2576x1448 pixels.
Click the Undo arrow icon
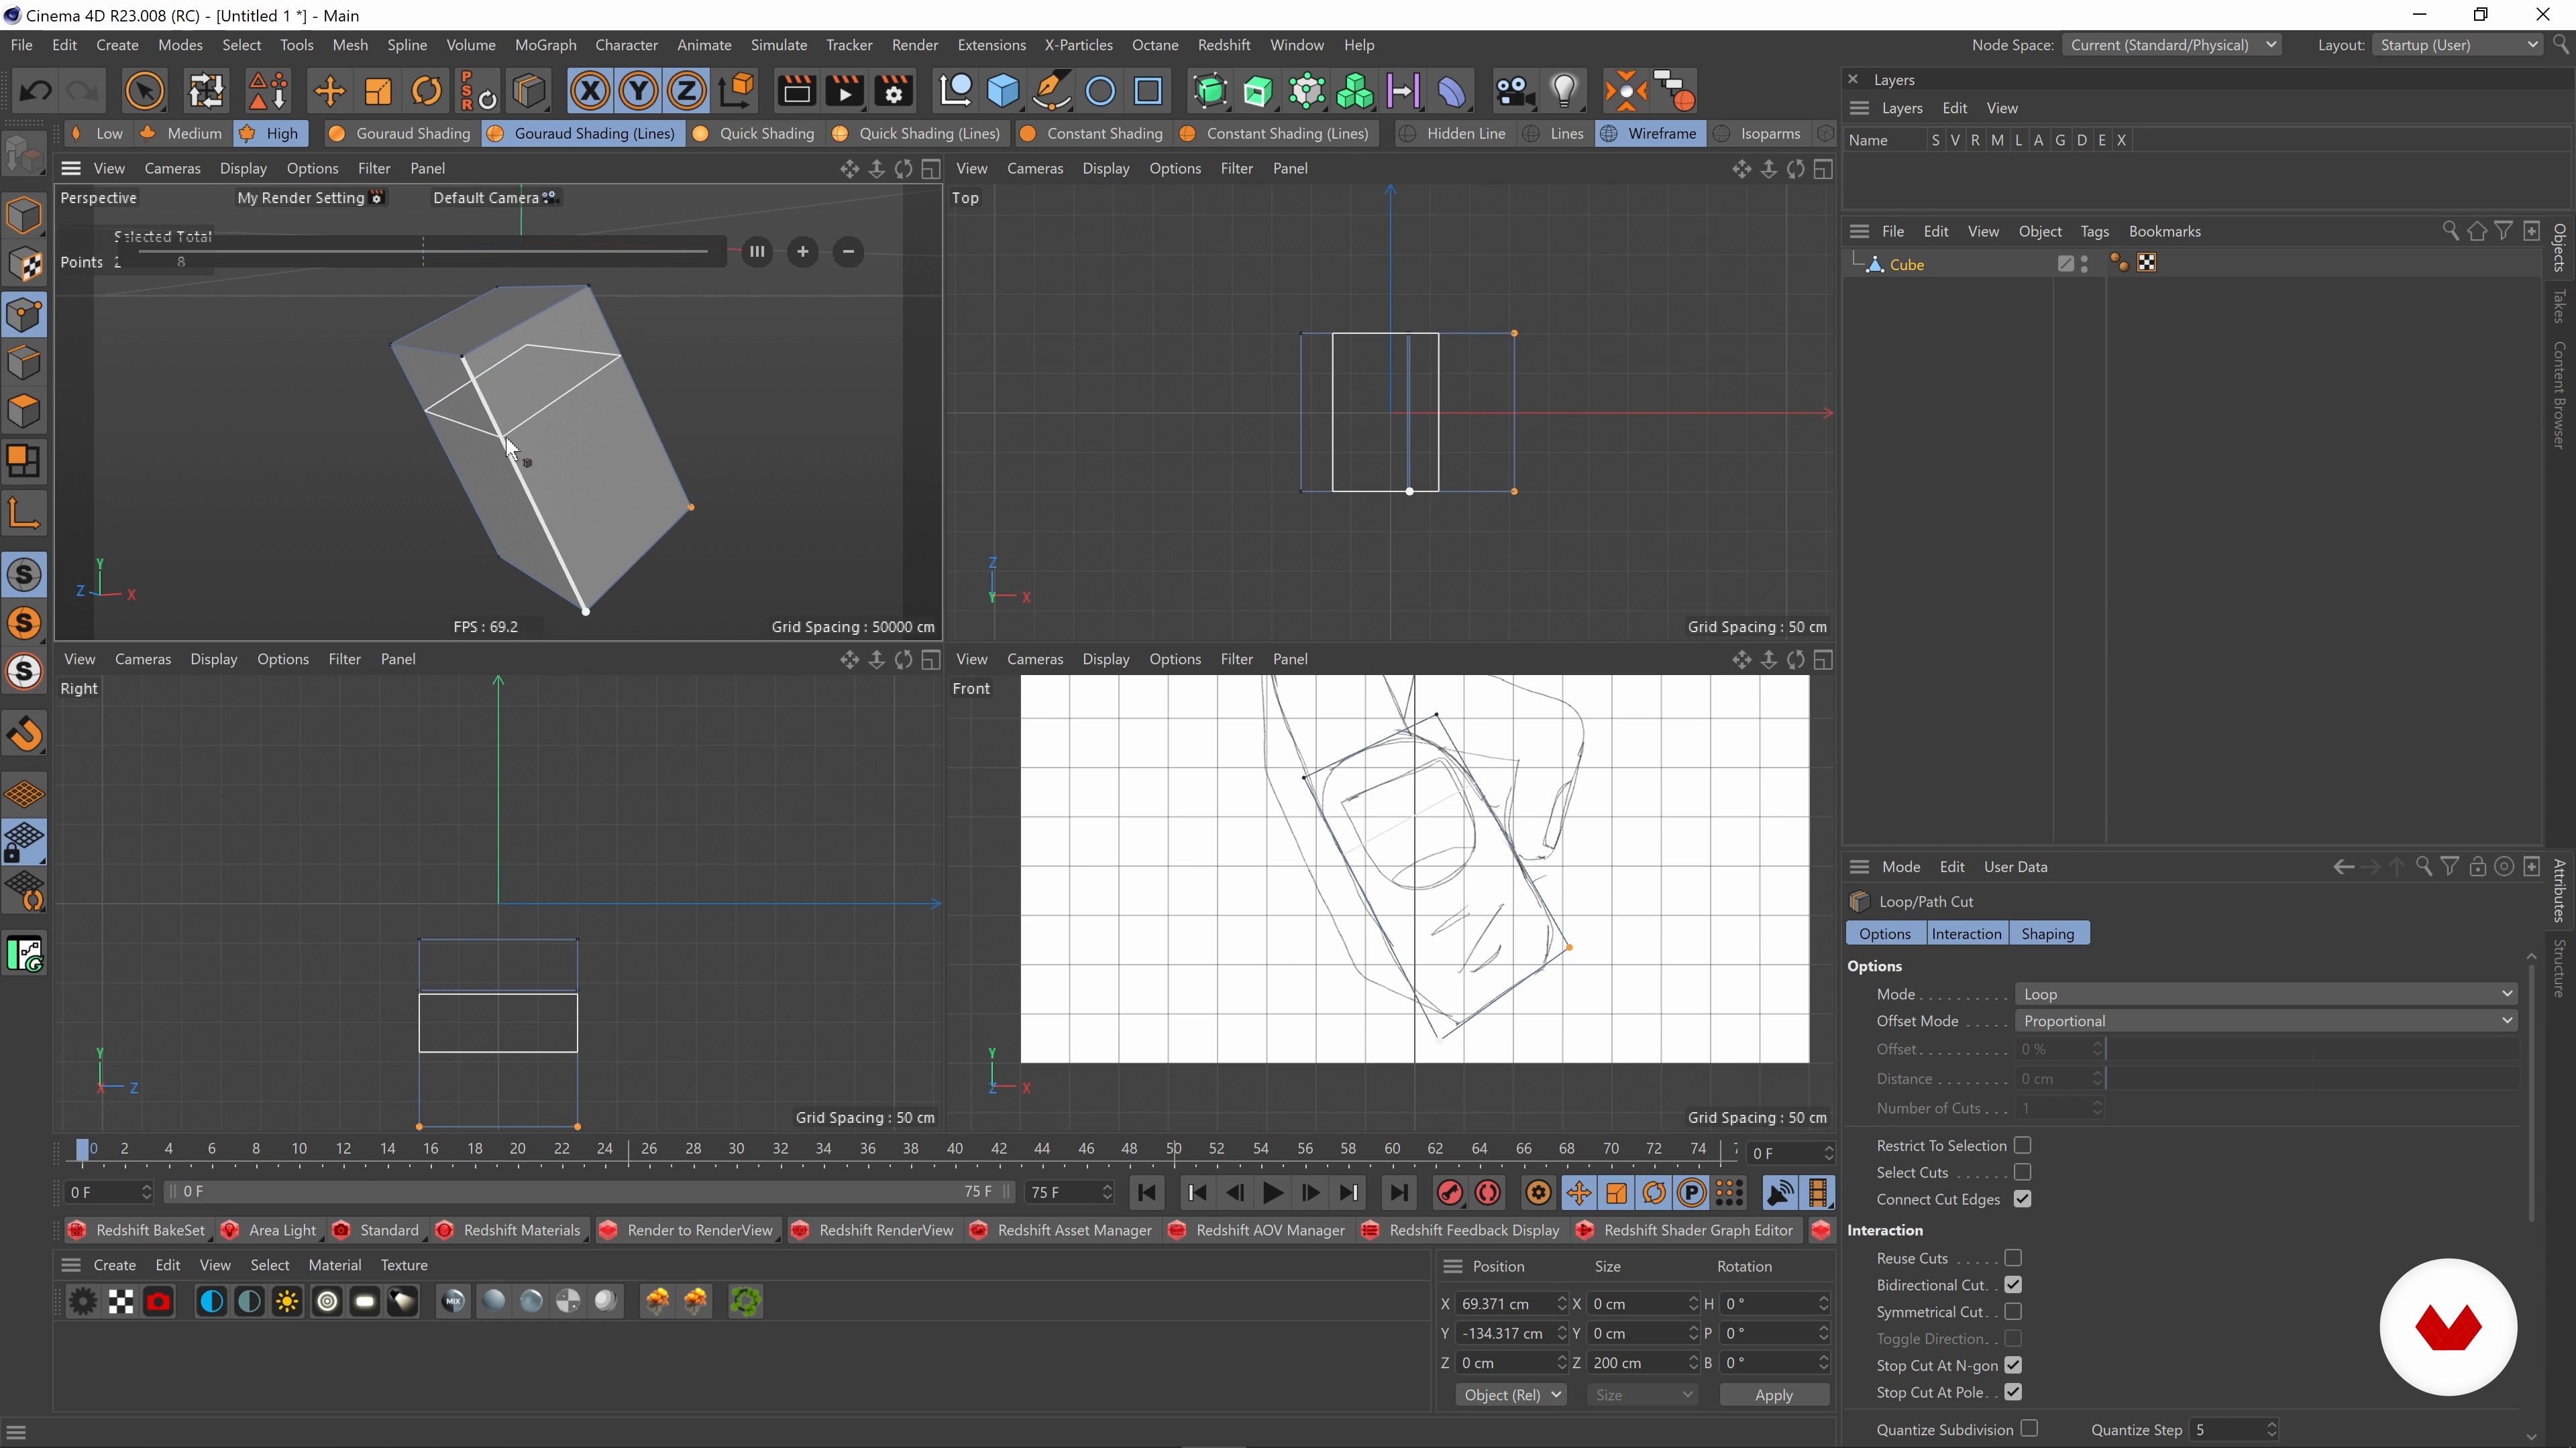35,91
